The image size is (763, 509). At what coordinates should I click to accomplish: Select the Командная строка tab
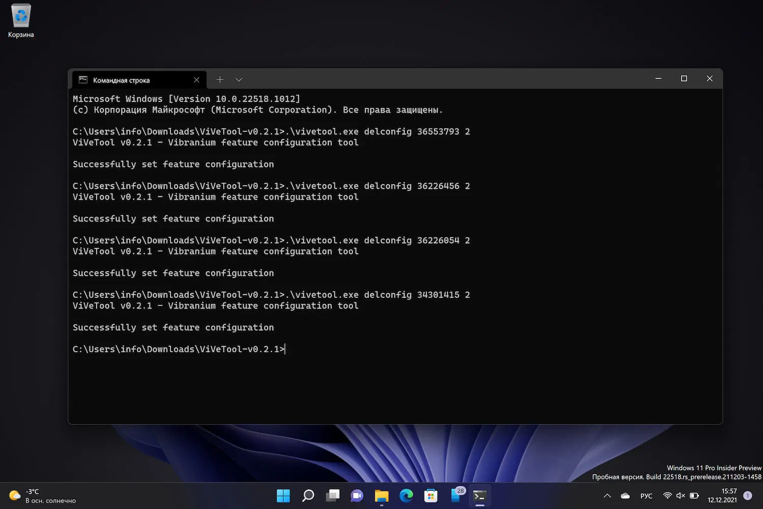(139, 80)
